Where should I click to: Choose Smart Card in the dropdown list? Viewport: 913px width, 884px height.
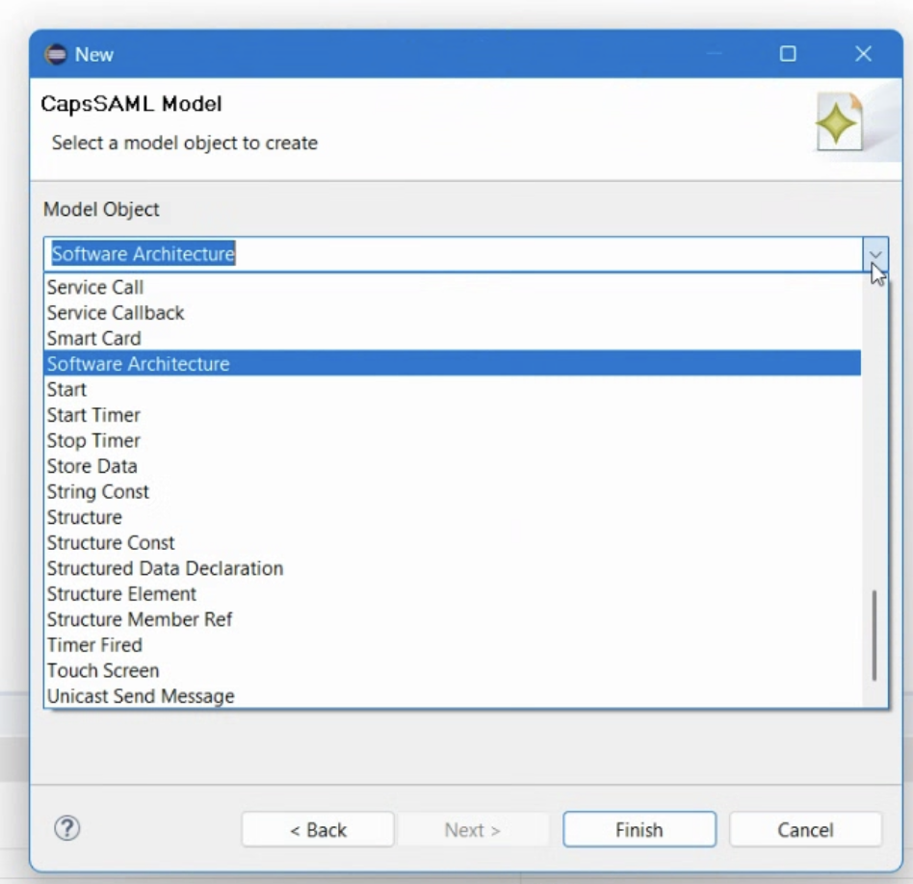point(93,338)
